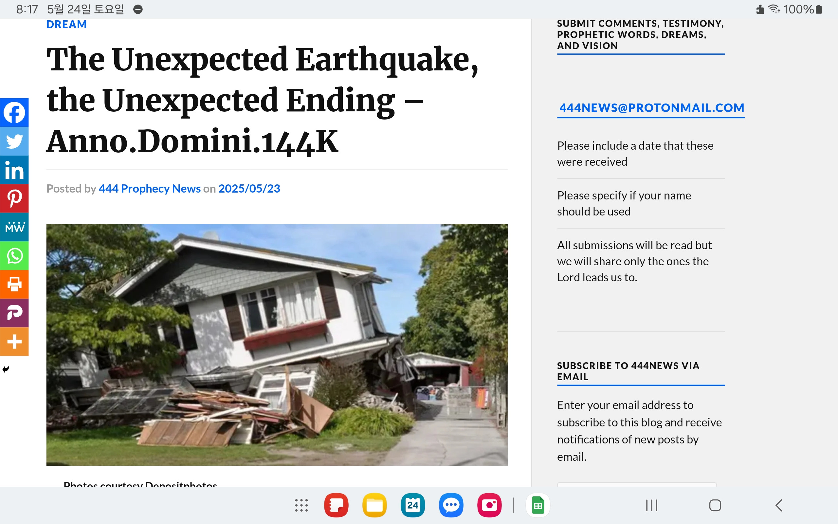Hide the social share sidebar arrow
The image size is (838, 524).
coord(6,369)
